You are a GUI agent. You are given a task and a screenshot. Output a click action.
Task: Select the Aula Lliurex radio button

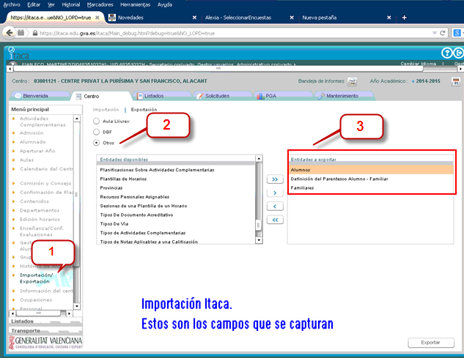coord(96,121)
